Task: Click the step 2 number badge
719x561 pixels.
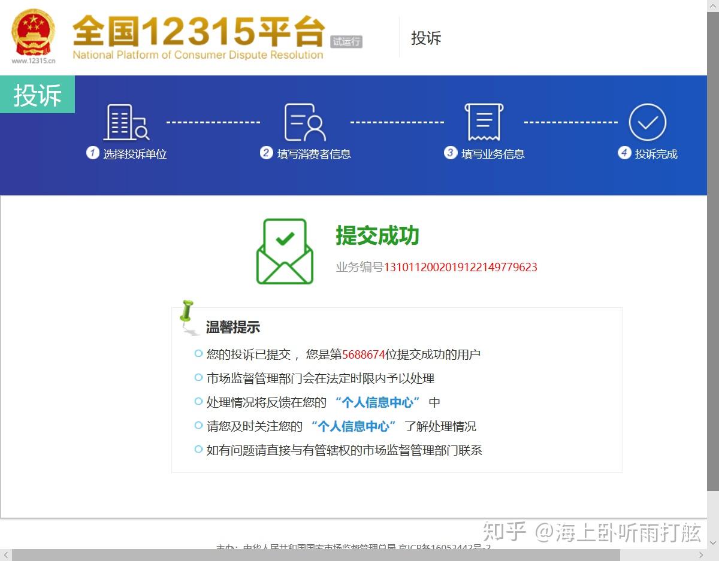Action: (266, 153)
